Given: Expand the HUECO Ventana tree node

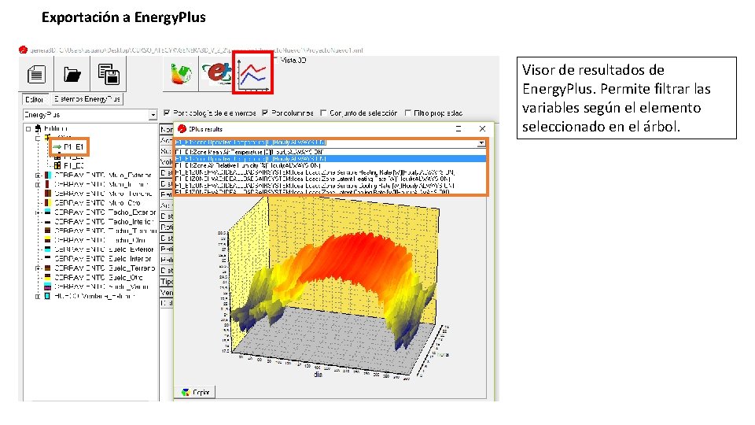Looking at the screenshot, I should click(x=38, y=296).
